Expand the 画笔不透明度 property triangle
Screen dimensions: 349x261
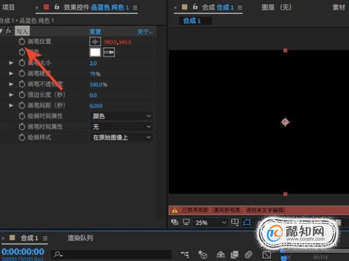tap(11, 84)
